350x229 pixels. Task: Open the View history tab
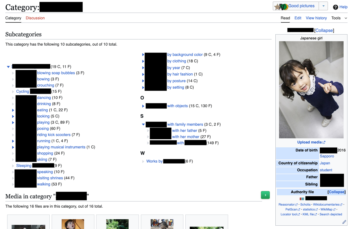tap(316, 18)
